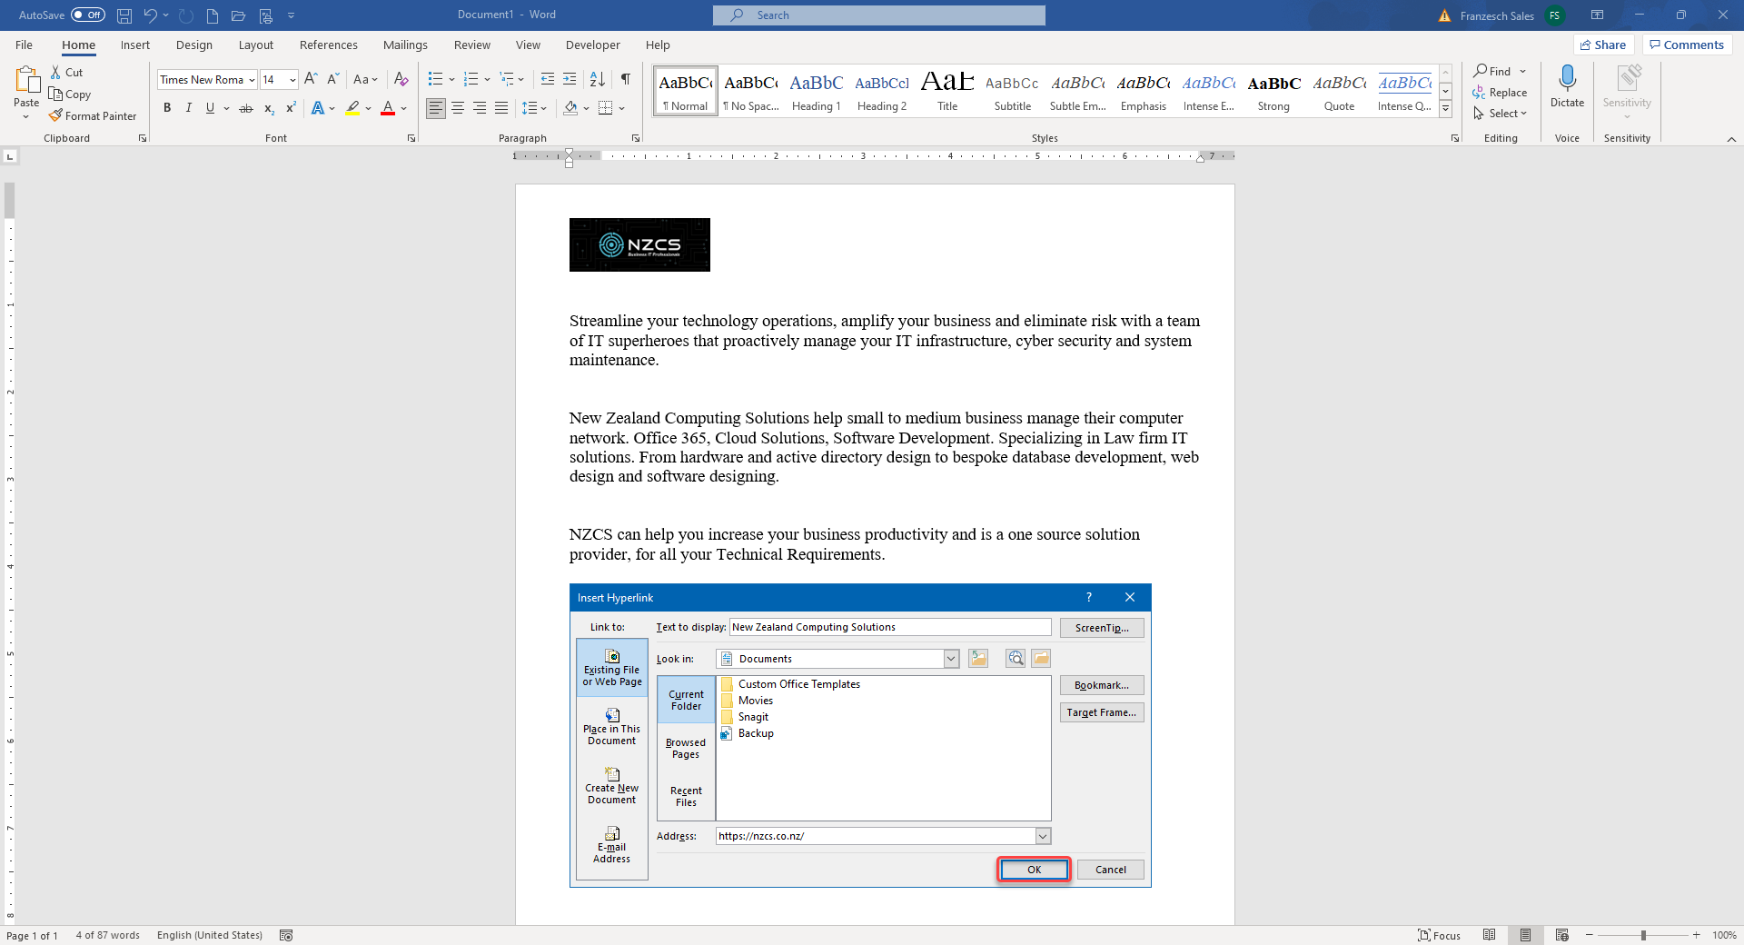Image resolution: width=1744 pixels, height=945 pixels.
Task: Show paragraph marks with the pilcrow icon
Action: [624, 79]
